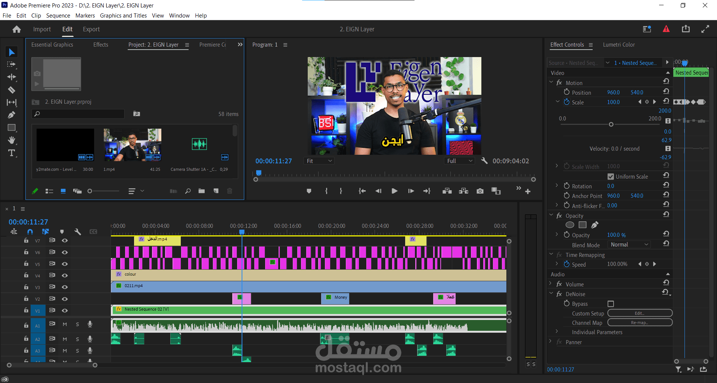Click the Export Frame camera icon
717x383 pixels.
point(480,191)
